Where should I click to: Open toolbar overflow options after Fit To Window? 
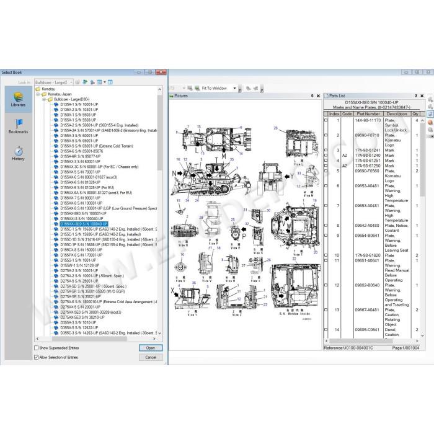point(240,89)
